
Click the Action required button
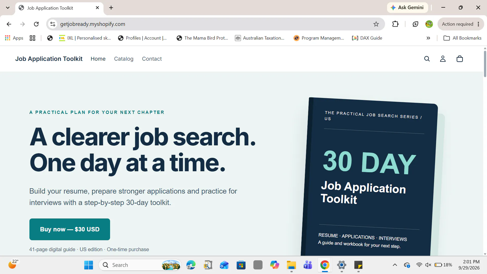(x=461, y=24)
